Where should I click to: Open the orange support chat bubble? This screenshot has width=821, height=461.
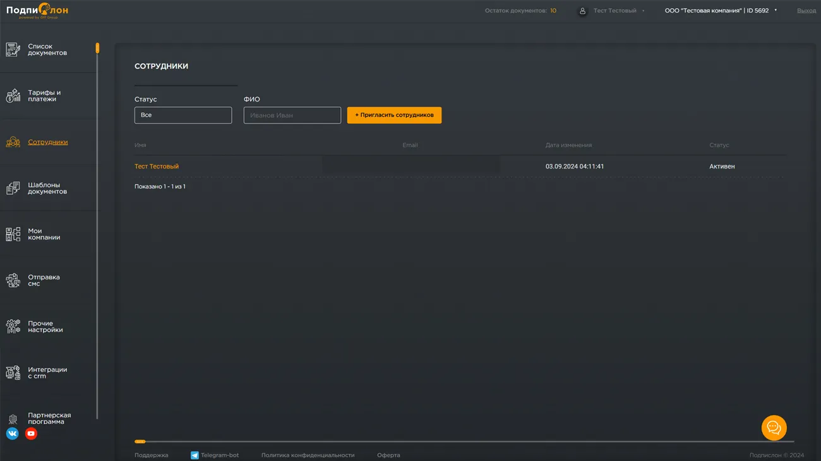pos(774,428)
